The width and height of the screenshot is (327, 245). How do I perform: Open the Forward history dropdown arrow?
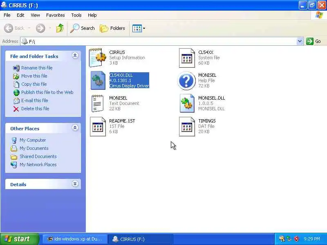tap(50, 28)
